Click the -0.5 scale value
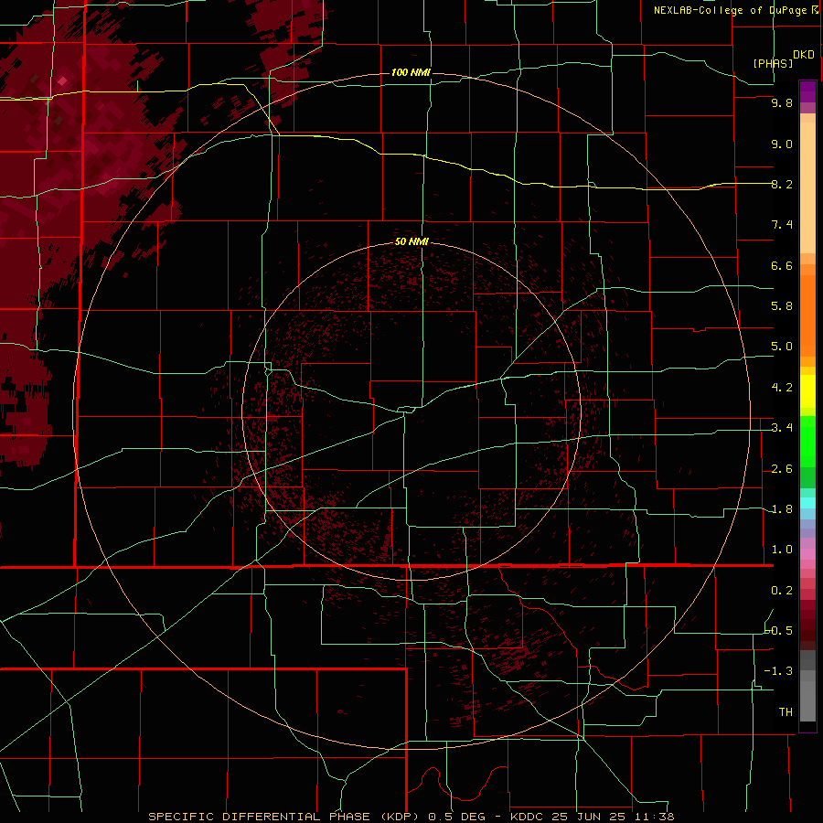The width and height of the screenshot is (823, 823). 778,631
